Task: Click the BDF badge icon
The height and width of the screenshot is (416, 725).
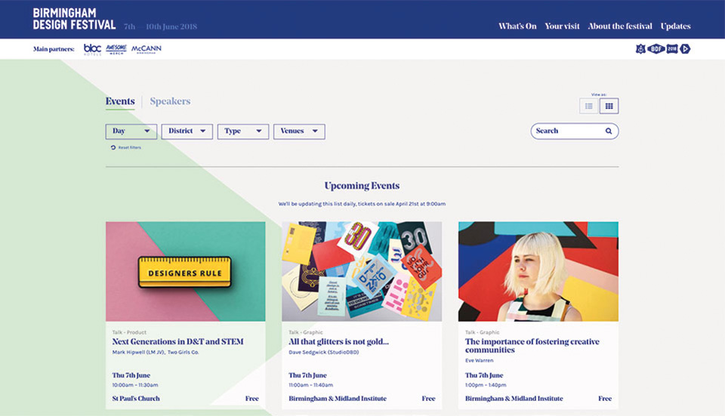Action: pyautogui.click(x=656, y=49)
